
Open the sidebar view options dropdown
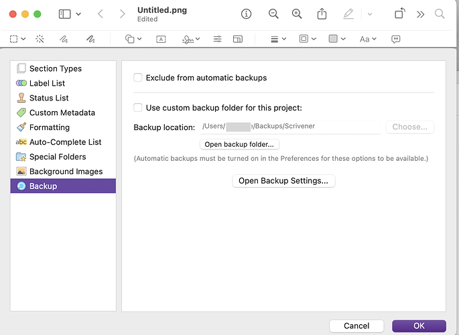(69, 14)
